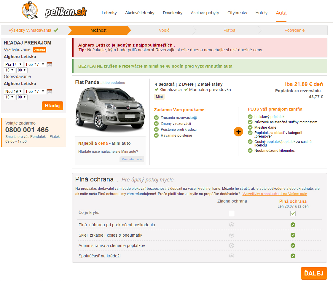
Task: Click green check for Administratíva row
Action: [x=293, y=246]
